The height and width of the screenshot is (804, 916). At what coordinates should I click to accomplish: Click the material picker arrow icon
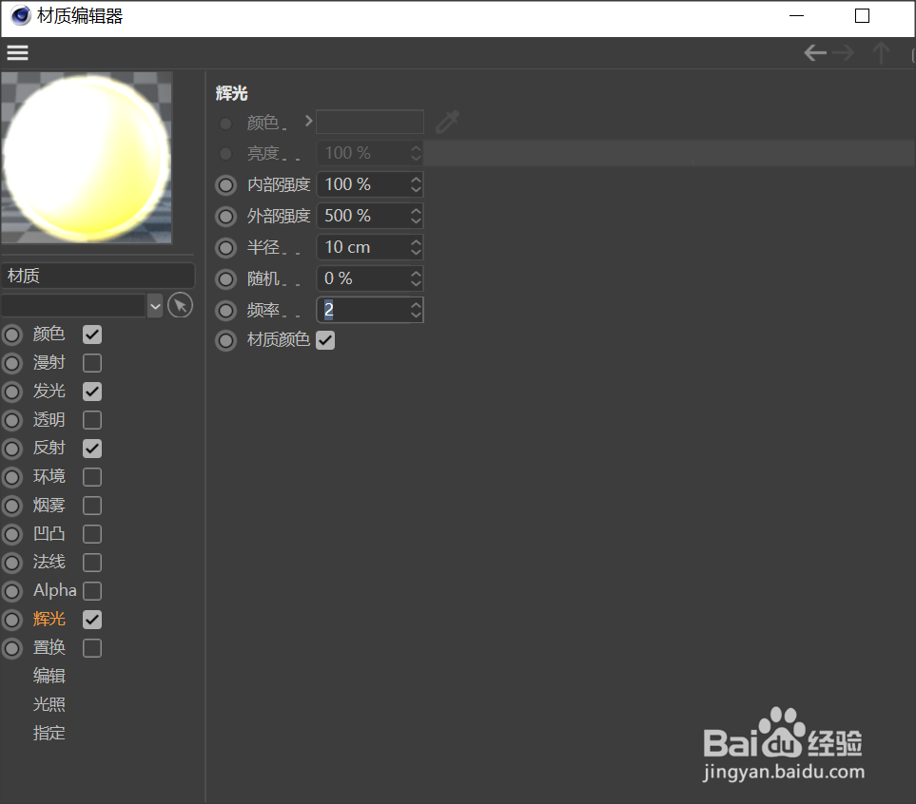point(180,305)
